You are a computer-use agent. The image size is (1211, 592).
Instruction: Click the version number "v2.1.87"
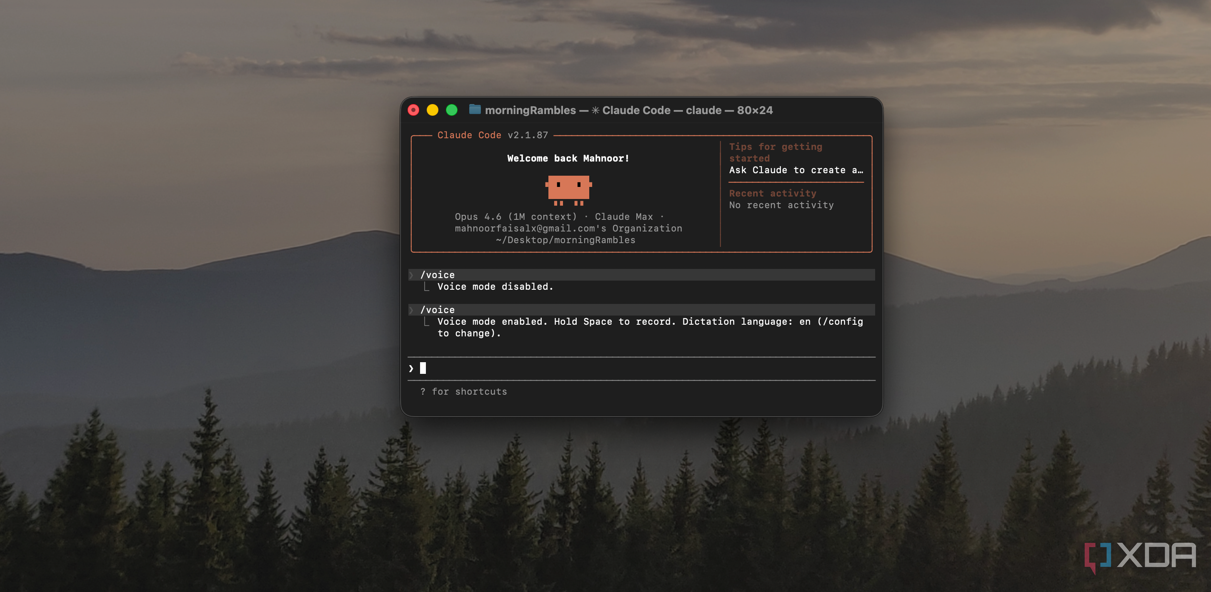click(528, 135)
